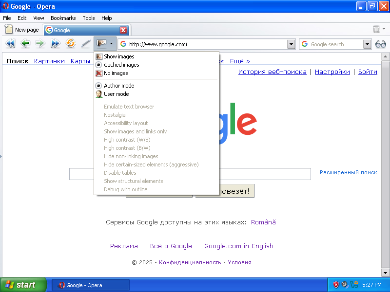
Task: Open the Карты link
Action: click(x=80, y=61)
